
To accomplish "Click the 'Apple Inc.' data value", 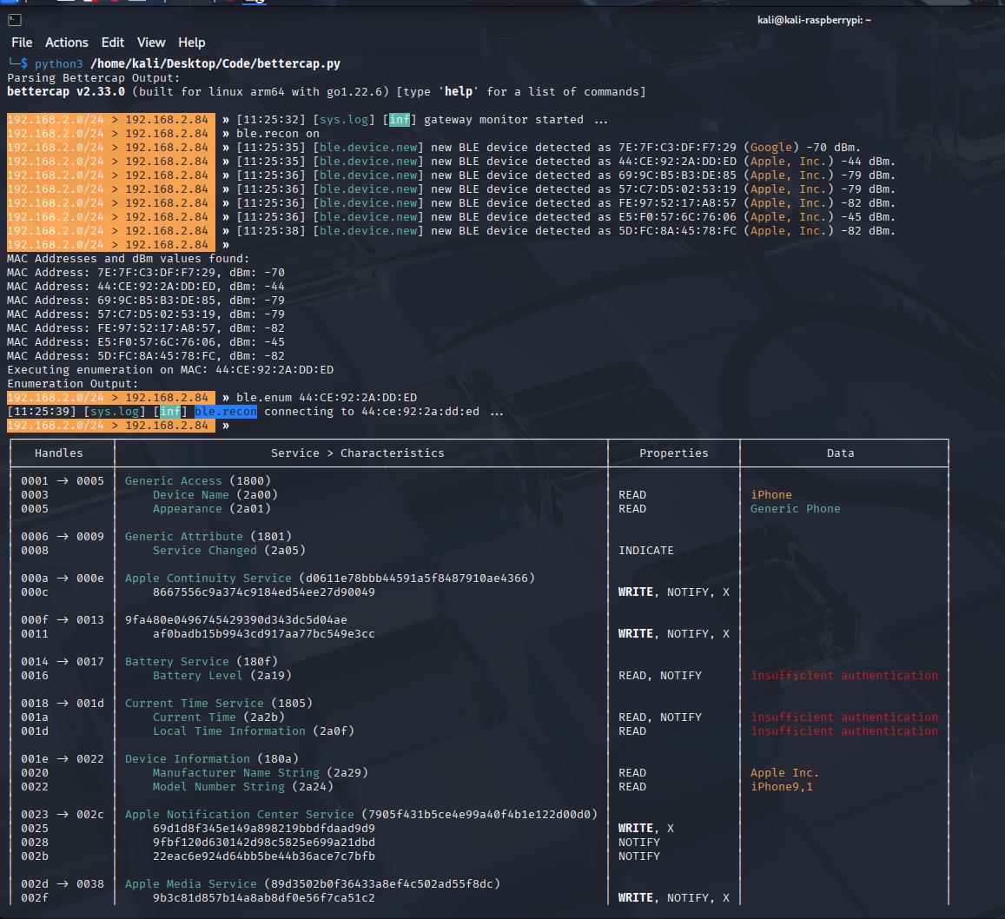I will 785,773.
